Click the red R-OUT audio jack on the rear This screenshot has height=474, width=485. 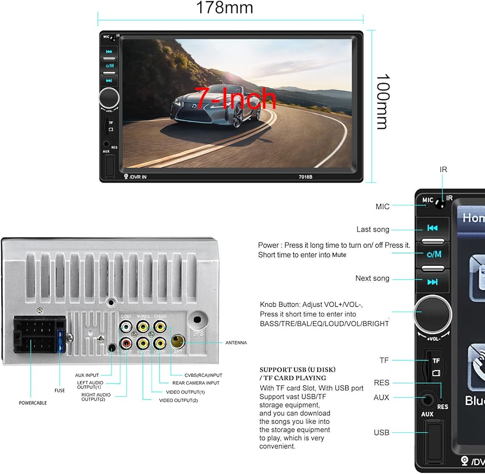click(x=127, y=344)
